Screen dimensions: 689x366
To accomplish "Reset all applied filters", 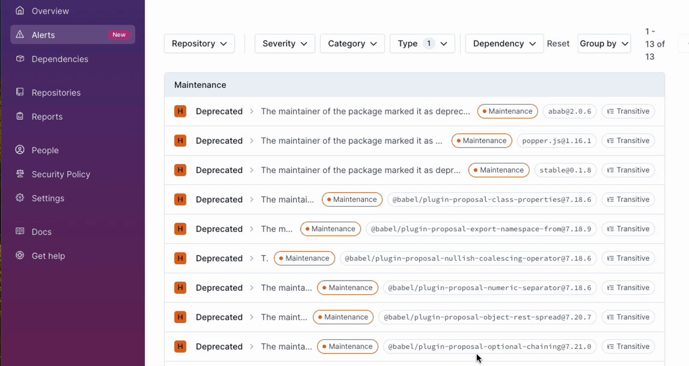I will [x=558, y=43].
